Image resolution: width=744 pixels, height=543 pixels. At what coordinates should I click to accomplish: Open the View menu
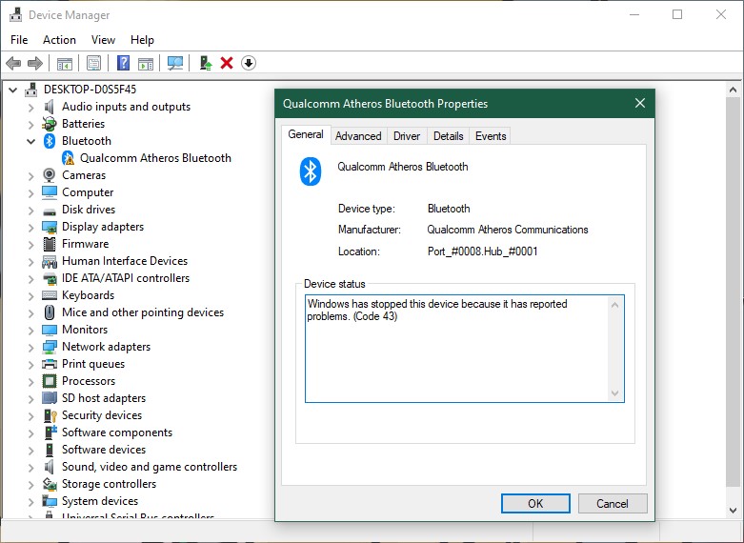tap(103, 40)
